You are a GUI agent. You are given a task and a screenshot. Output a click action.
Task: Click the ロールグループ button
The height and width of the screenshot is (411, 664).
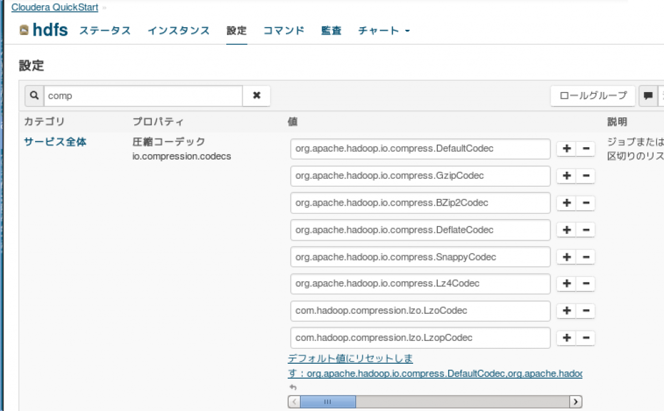pos(593,96)
